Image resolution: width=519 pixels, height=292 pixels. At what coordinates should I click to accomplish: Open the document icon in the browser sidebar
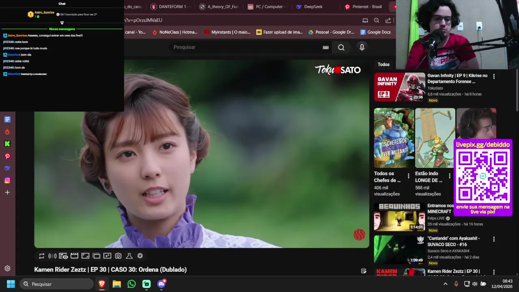pos(7,119)
